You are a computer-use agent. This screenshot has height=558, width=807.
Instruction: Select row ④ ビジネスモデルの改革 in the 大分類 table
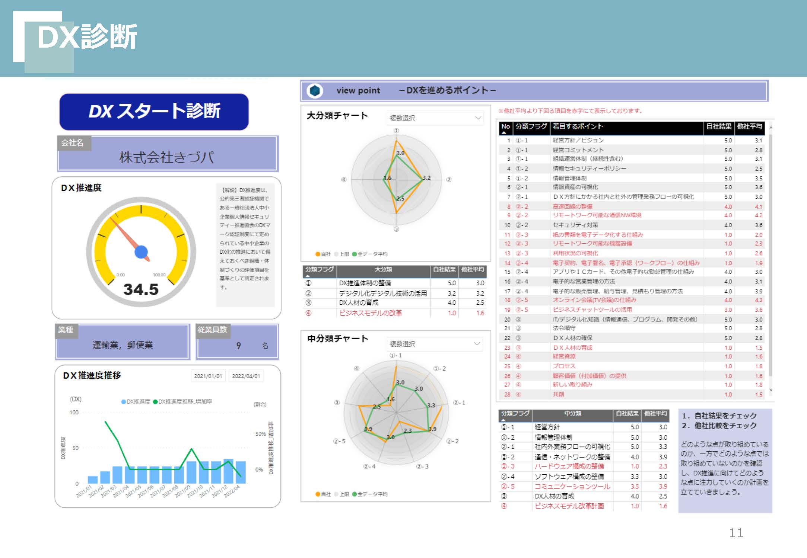(x=370, y=313)
